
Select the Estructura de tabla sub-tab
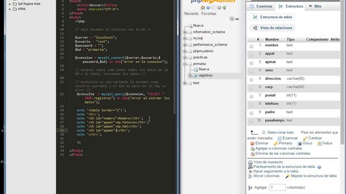(x=272, y=17)
